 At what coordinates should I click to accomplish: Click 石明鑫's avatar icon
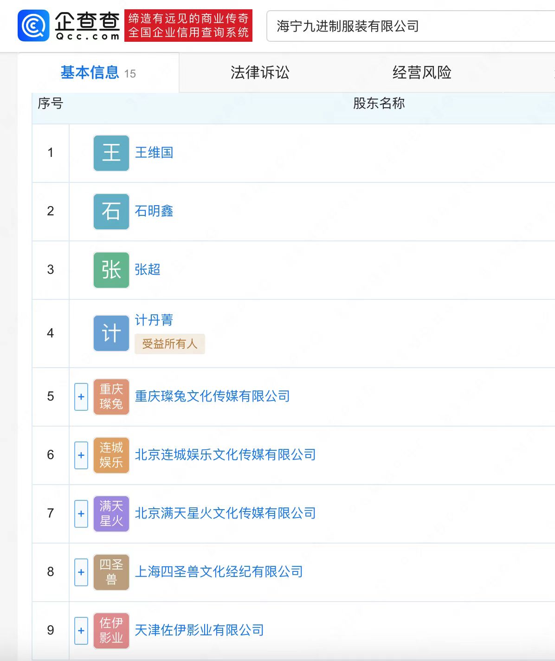click(111, 212)
